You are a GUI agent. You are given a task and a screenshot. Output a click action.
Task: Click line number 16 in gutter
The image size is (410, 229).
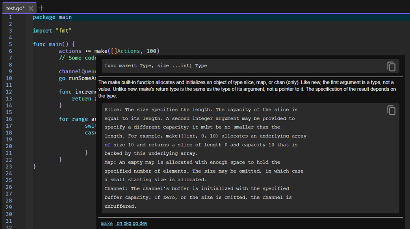coord(9,119)
